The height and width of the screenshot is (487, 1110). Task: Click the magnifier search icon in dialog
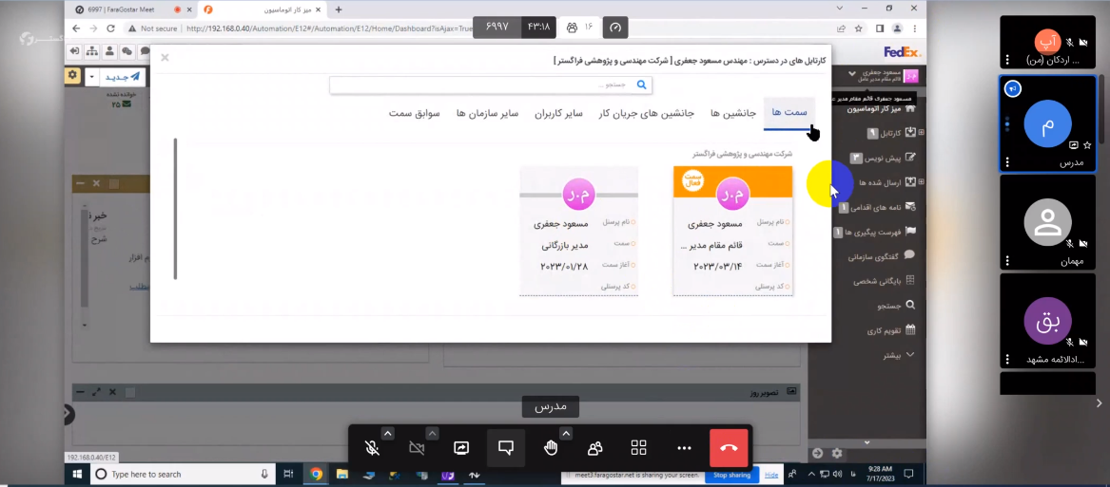pos(641,84)
